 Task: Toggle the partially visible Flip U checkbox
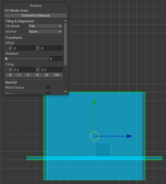click(48, 93)
